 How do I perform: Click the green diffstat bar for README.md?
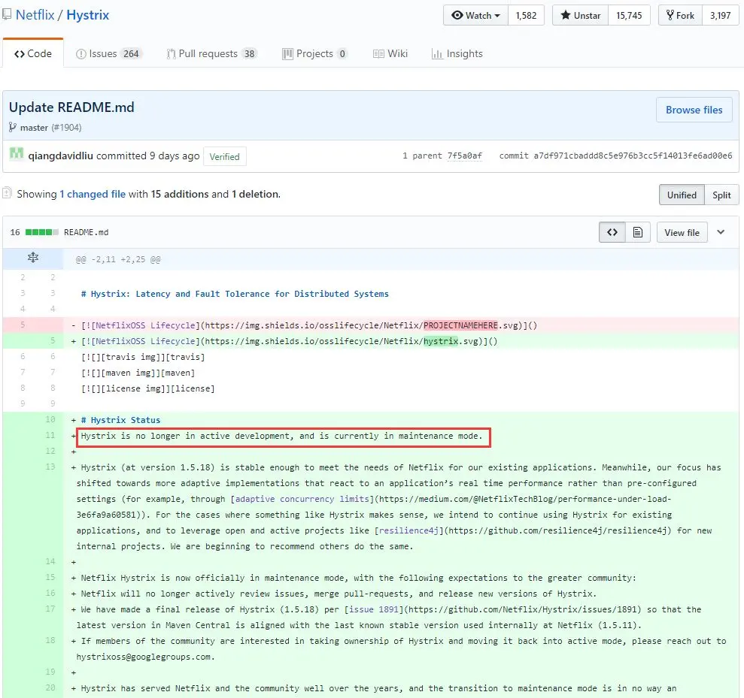coord(42,232)
